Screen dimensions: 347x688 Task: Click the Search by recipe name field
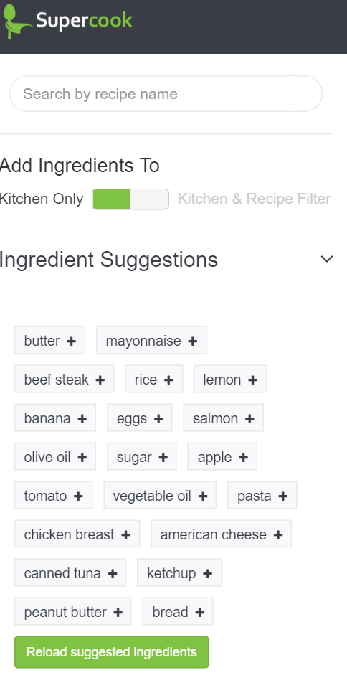click(166, 93)
